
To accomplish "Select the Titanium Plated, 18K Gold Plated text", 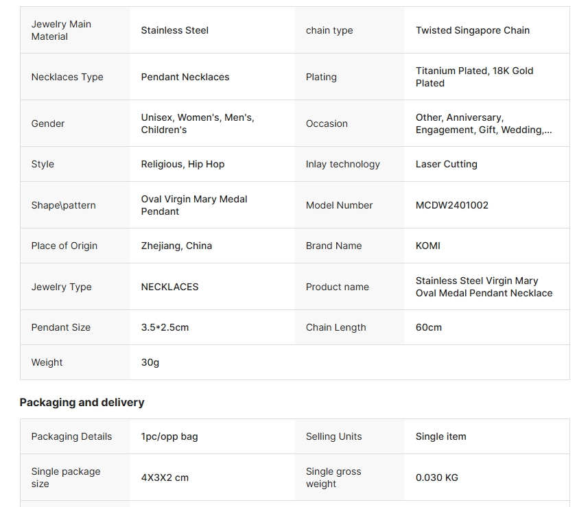I will click(x=474, y=77).
